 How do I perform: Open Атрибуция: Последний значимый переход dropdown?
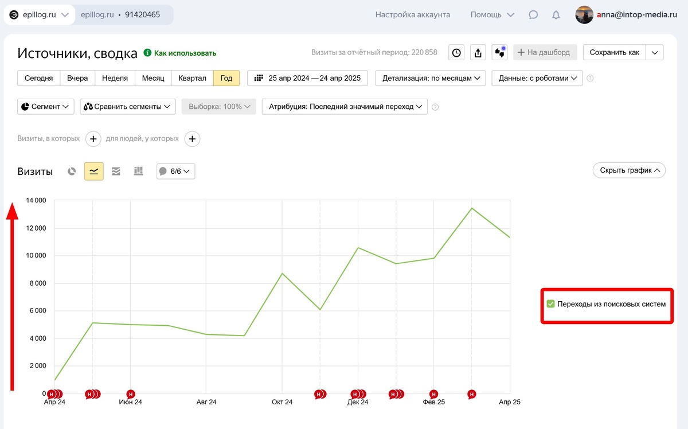click(x=345, y=107)
